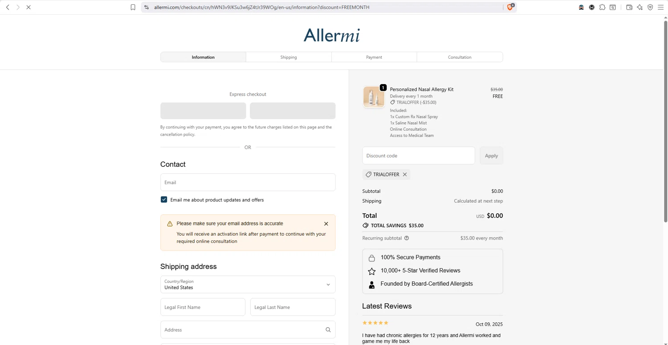Bookmark this page icon
Viewport: 668px width, 345px height.
tap(133, 7)
